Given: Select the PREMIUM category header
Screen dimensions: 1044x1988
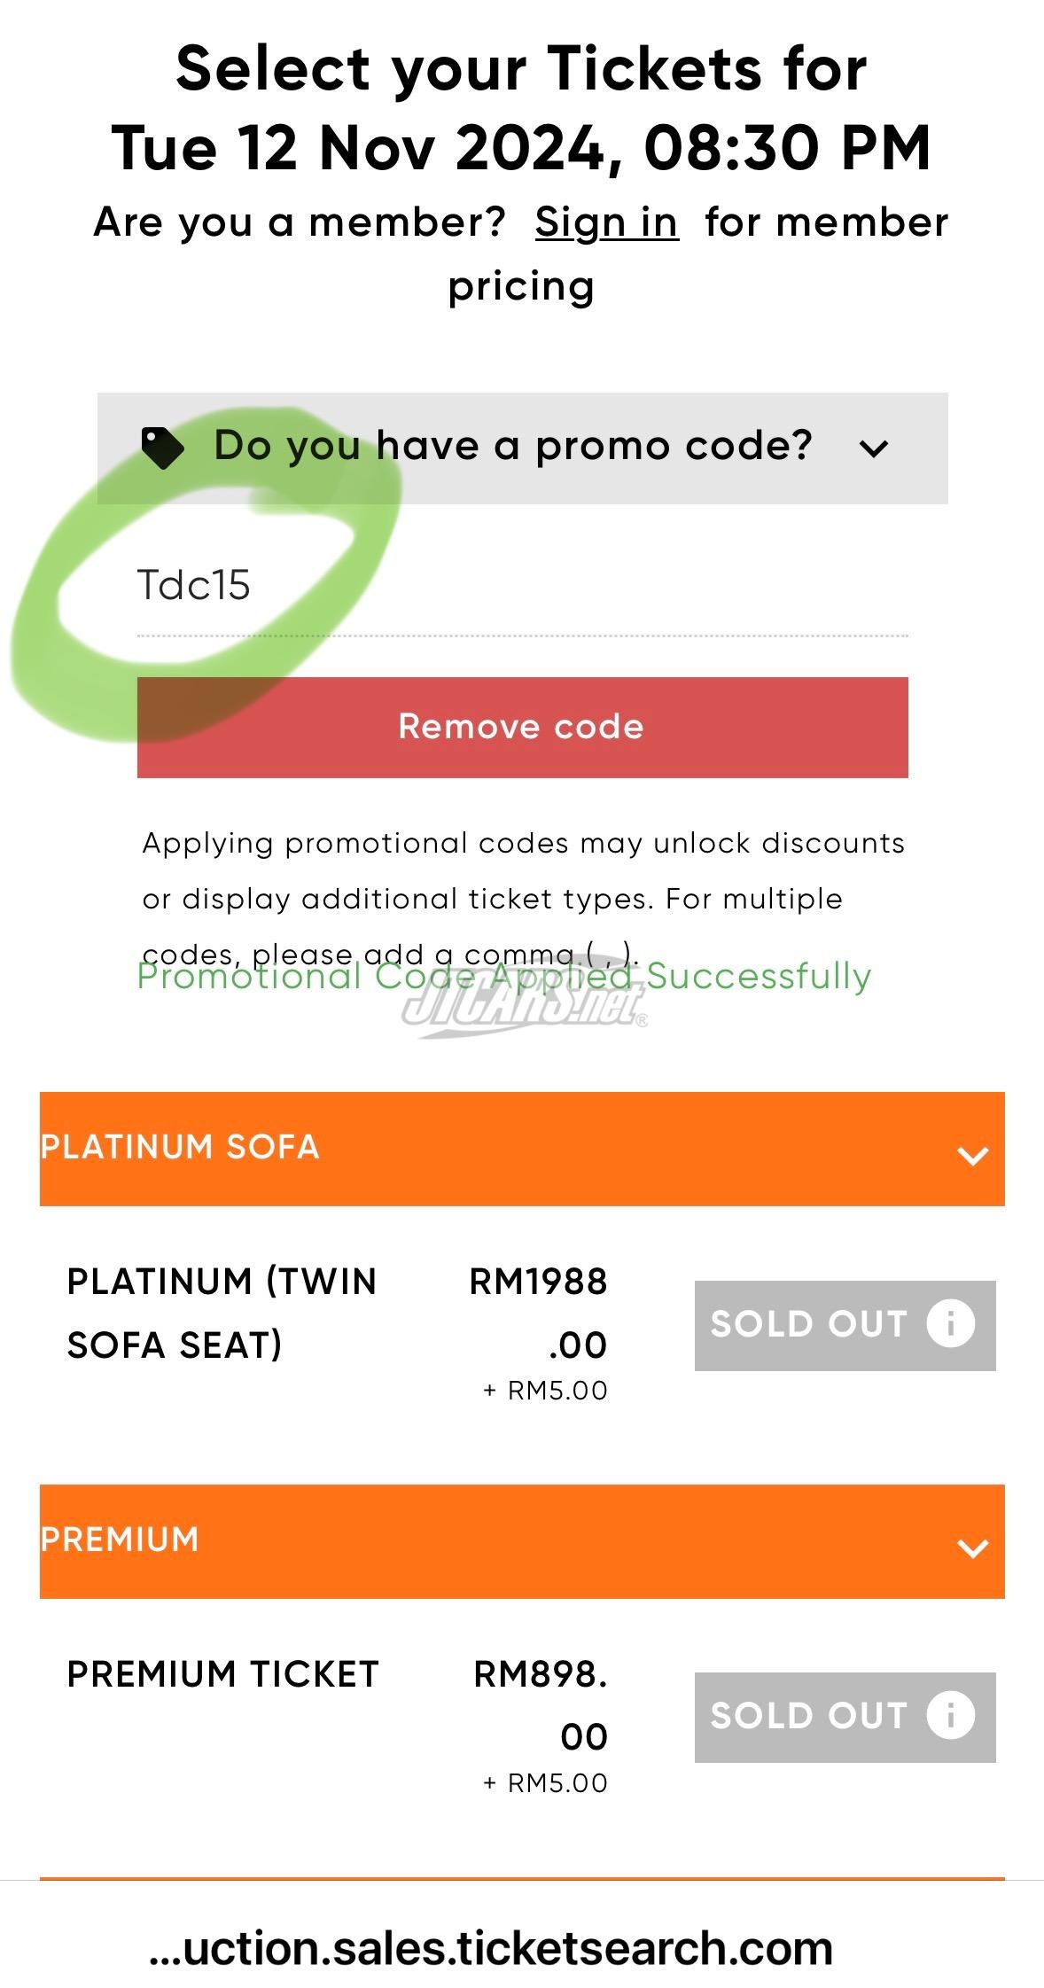Looking at the screenshot, I should click(x=120, y=1540).
